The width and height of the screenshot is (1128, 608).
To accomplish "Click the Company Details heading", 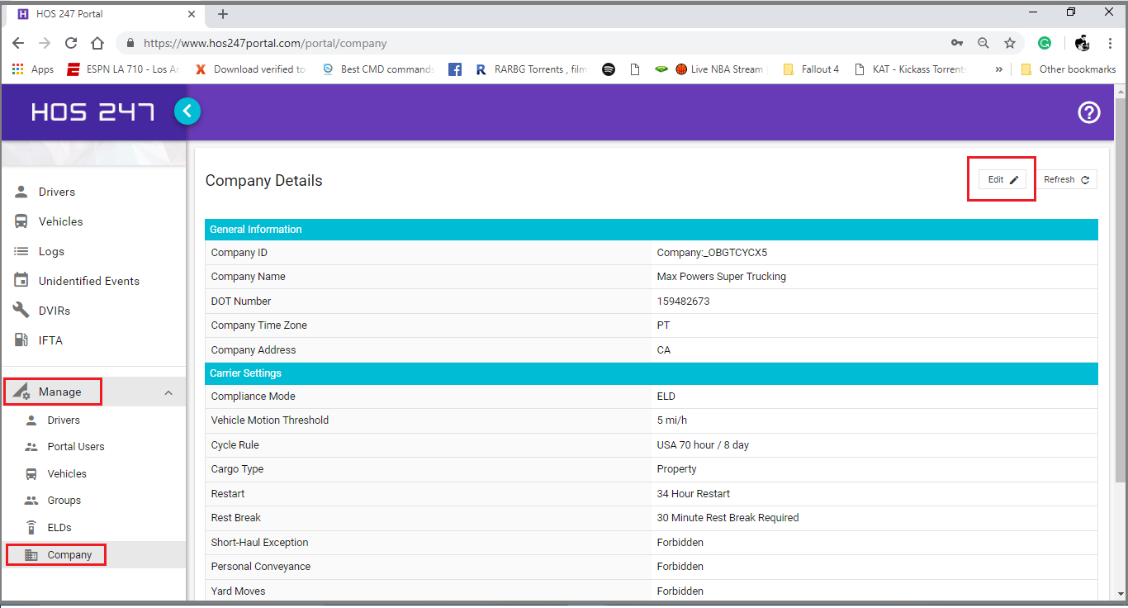I will coord(263,181).
